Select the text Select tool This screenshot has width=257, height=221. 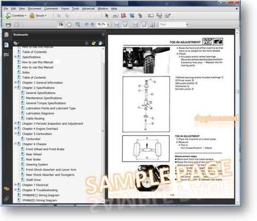61,25
